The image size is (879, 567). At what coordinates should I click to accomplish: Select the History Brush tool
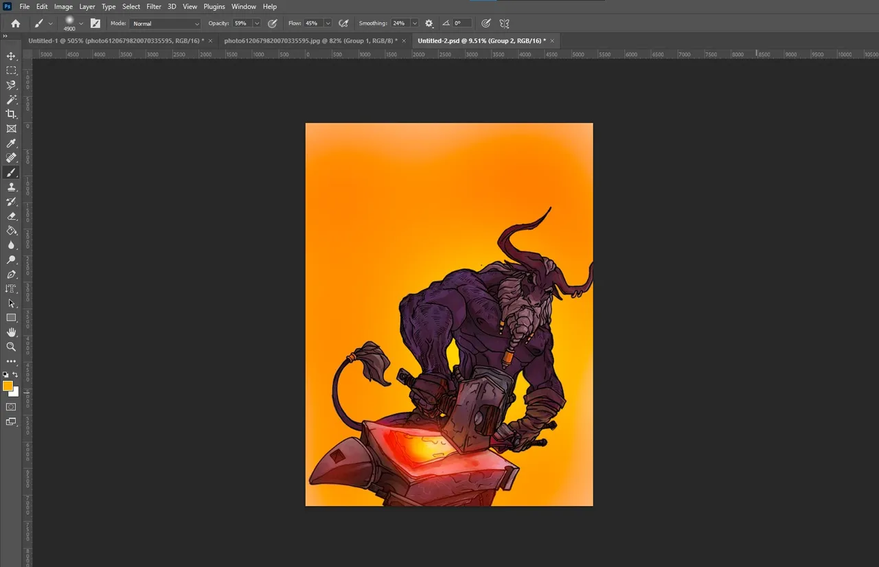coord(11,201)
